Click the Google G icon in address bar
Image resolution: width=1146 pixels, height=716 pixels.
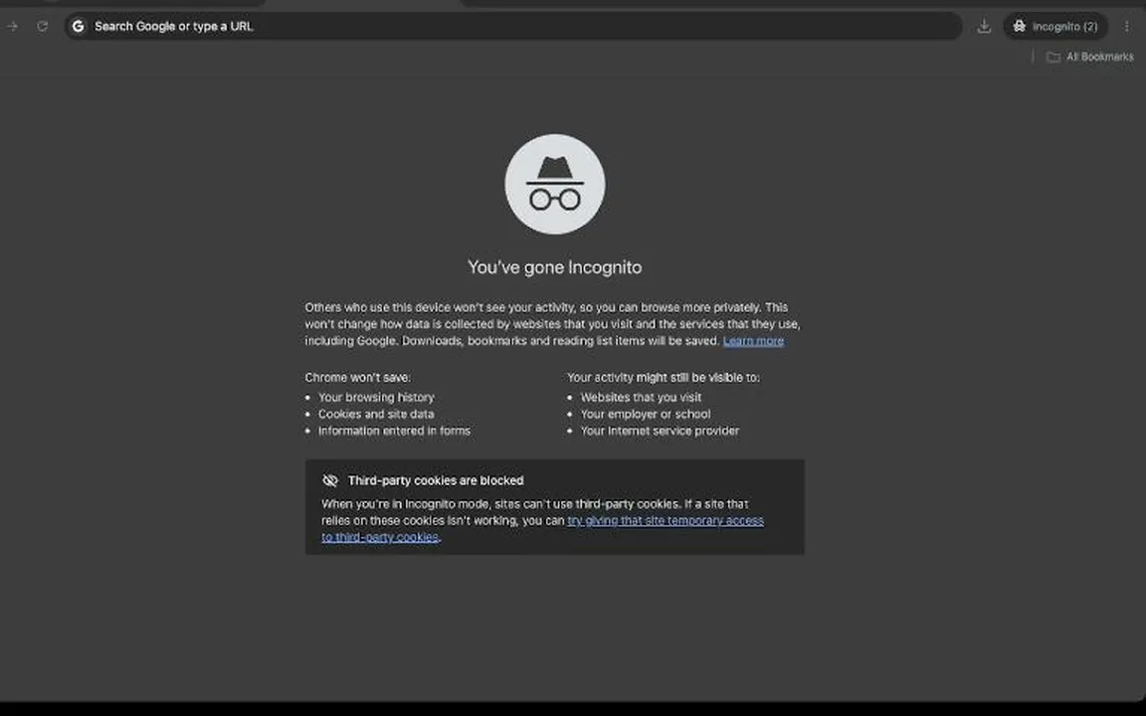79,26
